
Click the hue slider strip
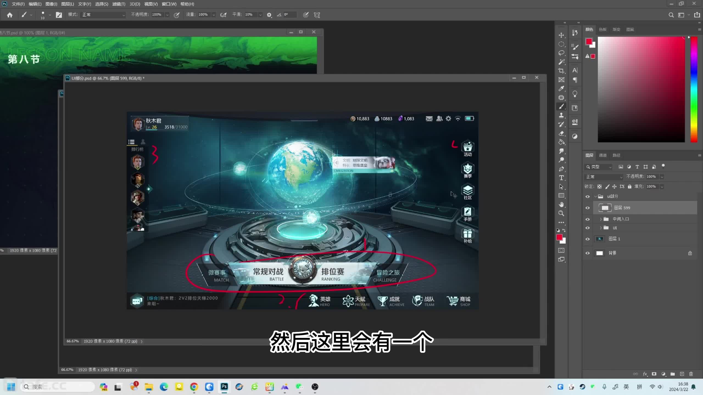tap(694, 89)
